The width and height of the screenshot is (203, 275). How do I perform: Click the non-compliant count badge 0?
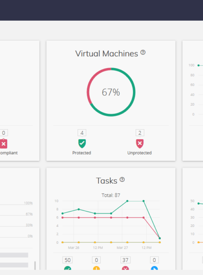4,133
